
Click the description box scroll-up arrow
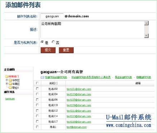146,23
